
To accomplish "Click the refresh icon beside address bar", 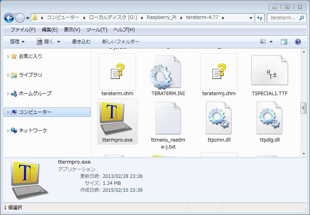I will tap(260, 18).
